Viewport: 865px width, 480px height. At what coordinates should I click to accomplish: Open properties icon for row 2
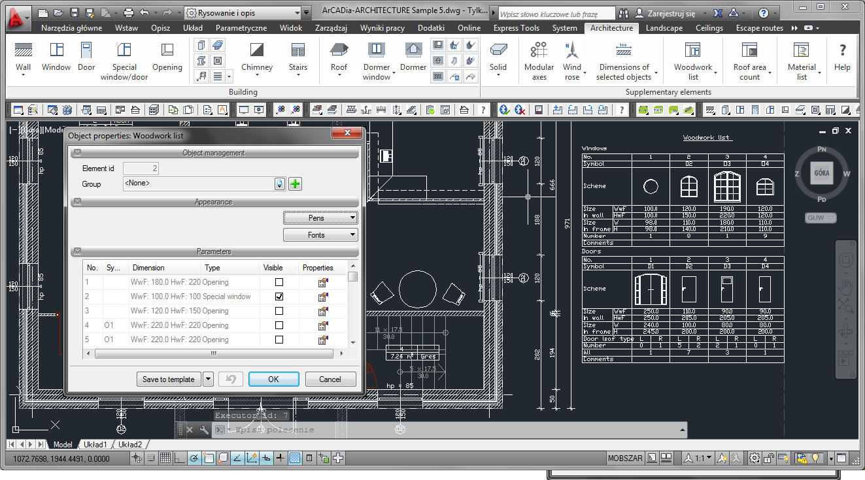[322, 297]
